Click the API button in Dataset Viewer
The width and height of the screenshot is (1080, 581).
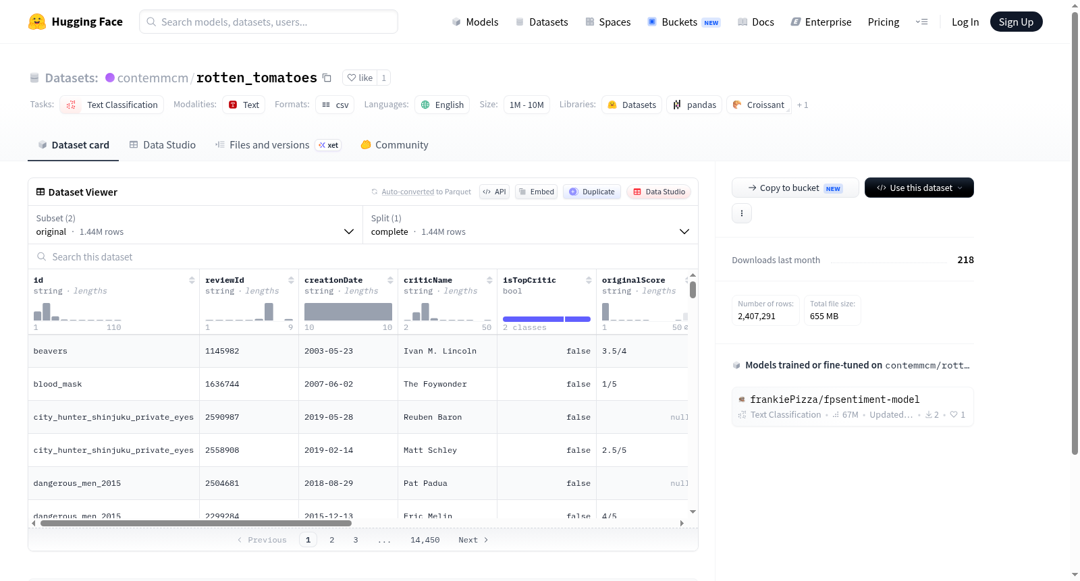[x=495, y=192]
